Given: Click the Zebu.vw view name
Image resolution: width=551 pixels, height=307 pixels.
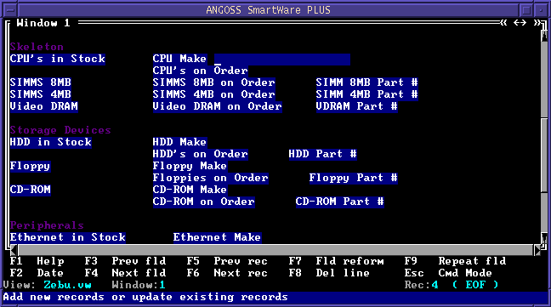Looking at the screenshot, I should pos(67,285).
